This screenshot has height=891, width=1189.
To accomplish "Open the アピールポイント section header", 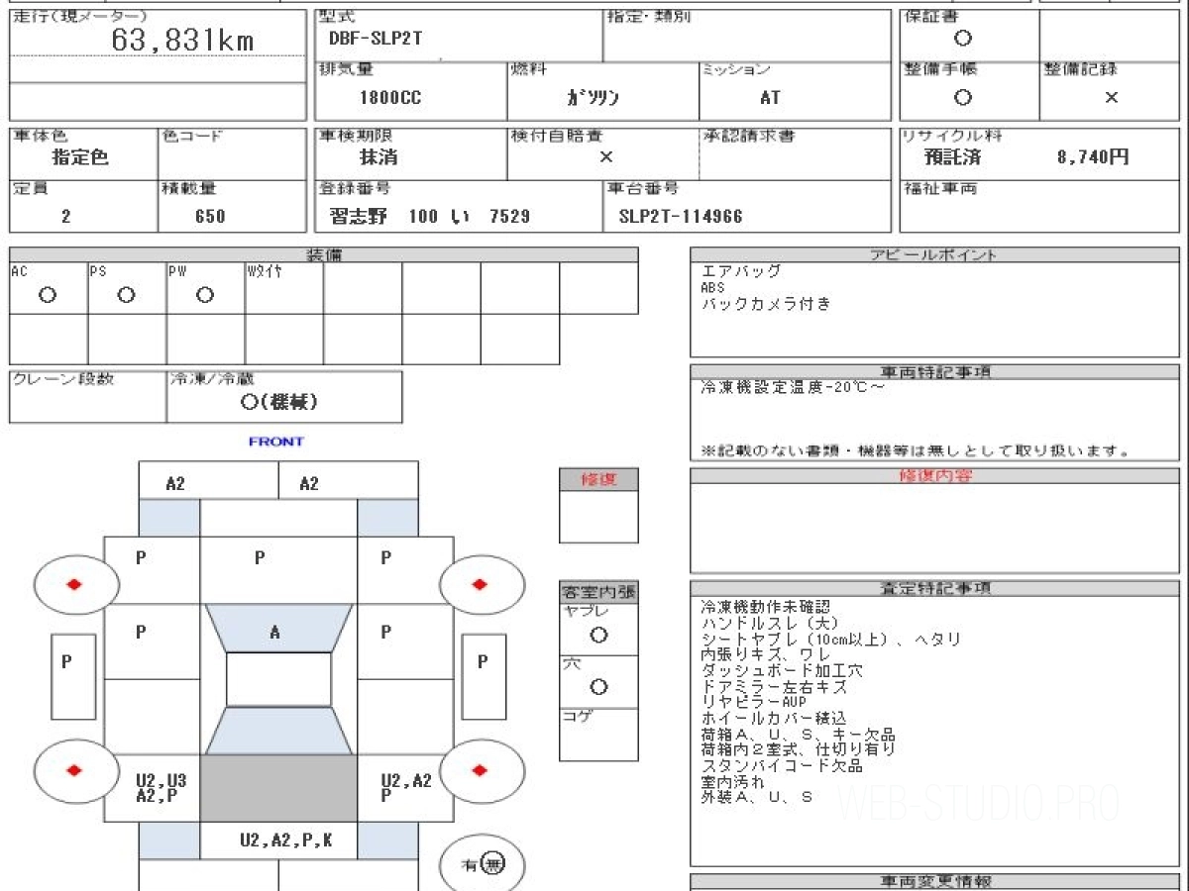I will pyautogui.click(x=934, y=254).
